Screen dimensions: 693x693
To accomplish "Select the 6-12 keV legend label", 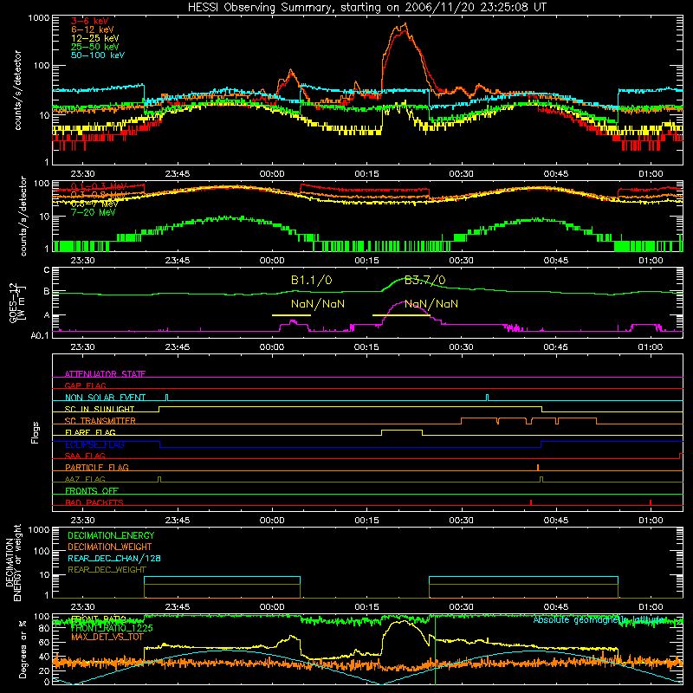I will [93, 29].
